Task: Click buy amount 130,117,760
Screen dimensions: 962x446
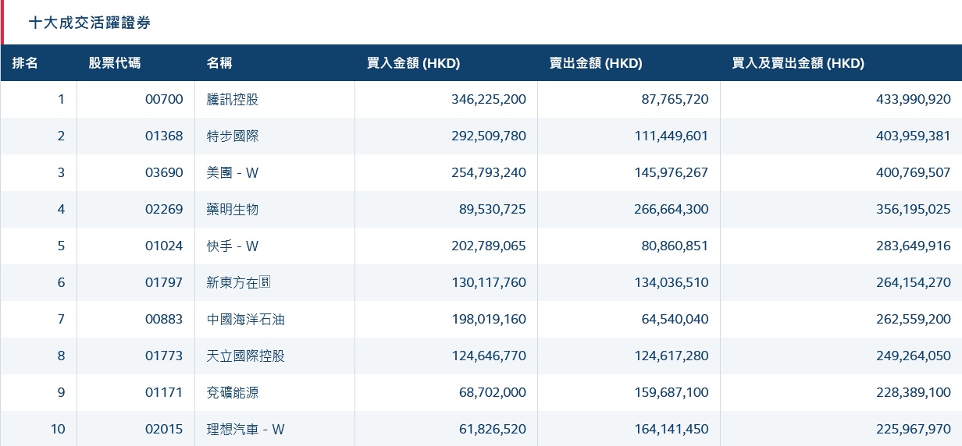Action: click(x=489, y=282)
